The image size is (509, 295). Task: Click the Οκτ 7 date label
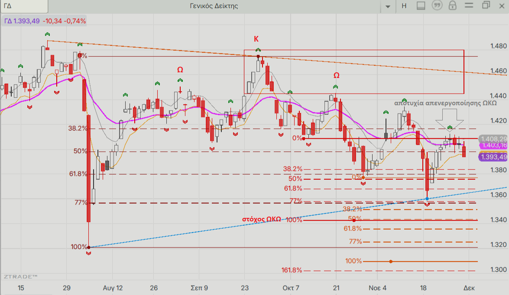[x=291, y=288]
